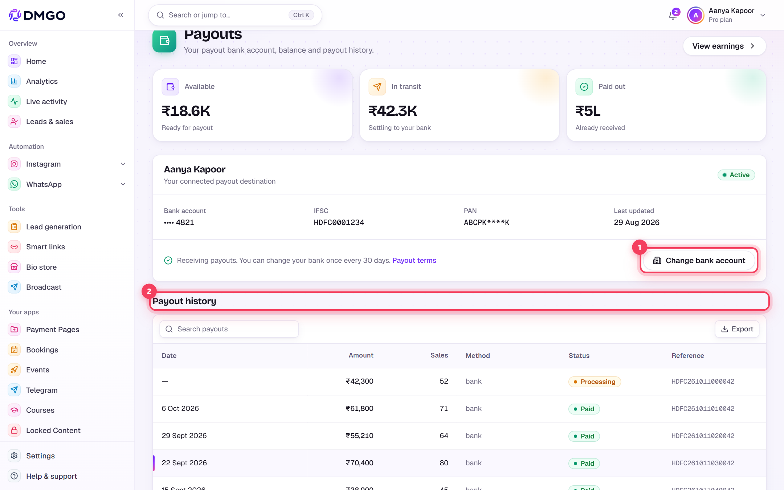Open the Bookings calendar icon
Image resolution: width=784 pixels, height=490 pixels.
coord(14,350)
